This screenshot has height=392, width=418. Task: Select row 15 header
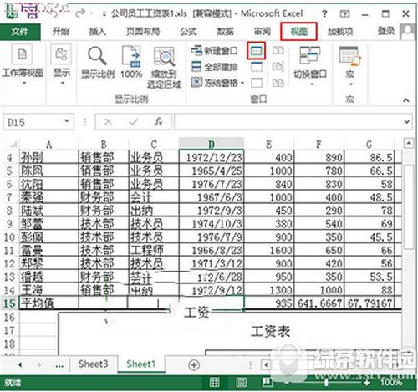[x=9, y=303]
